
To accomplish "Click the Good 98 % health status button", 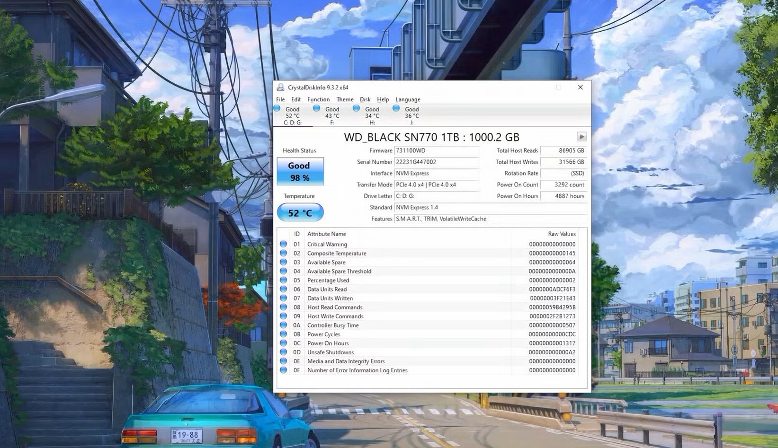I will tap(300, 171).
